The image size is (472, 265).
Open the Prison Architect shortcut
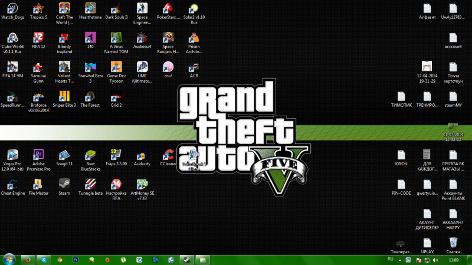pos(194,42)
